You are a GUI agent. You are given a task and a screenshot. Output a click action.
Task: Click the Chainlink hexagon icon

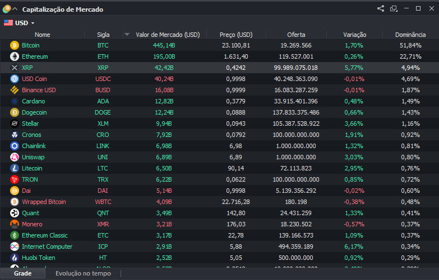coord(15,146)
